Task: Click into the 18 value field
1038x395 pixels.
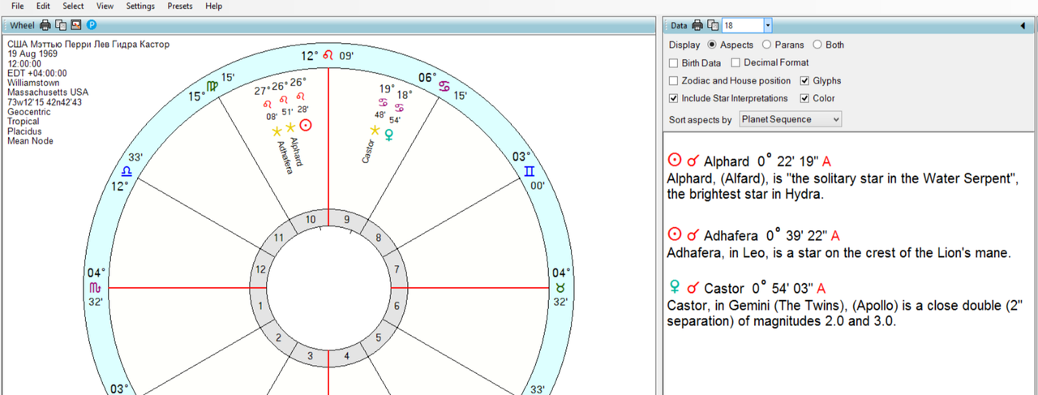Action: (x=742, y=26)
